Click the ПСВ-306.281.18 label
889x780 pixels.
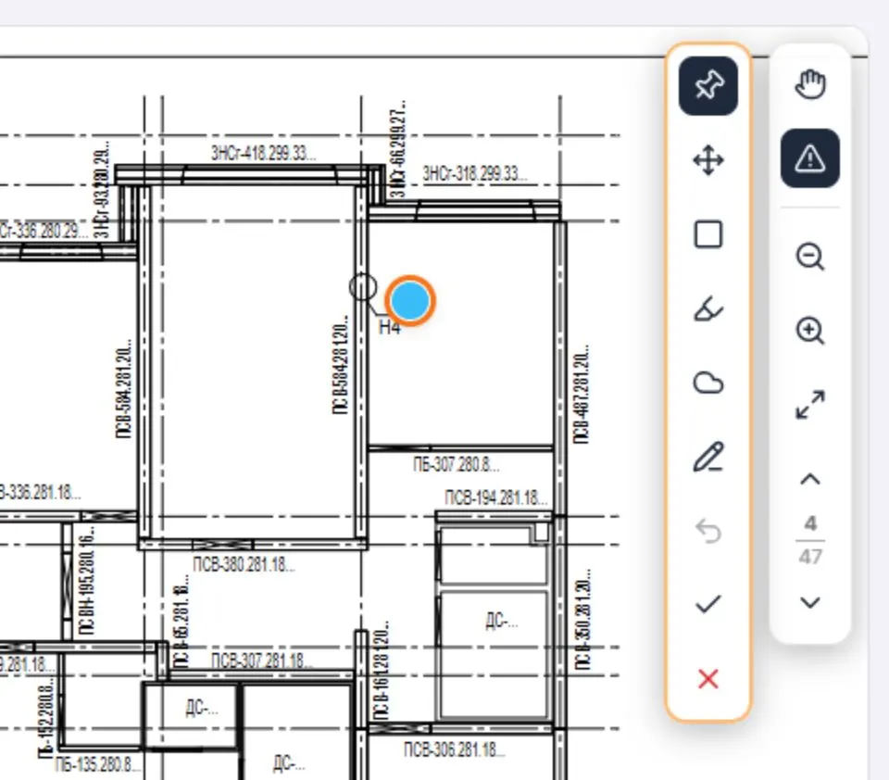click(x=454, y=749)
